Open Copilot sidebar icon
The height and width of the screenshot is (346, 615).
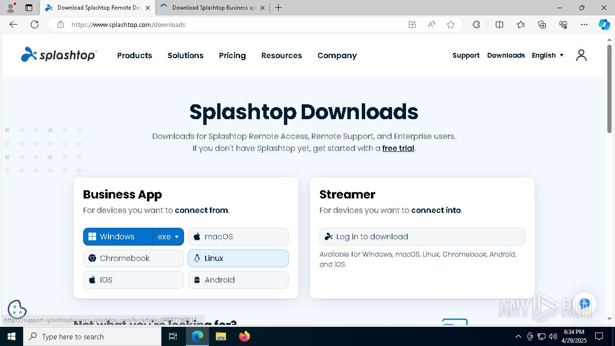click(x=604, y=25)
